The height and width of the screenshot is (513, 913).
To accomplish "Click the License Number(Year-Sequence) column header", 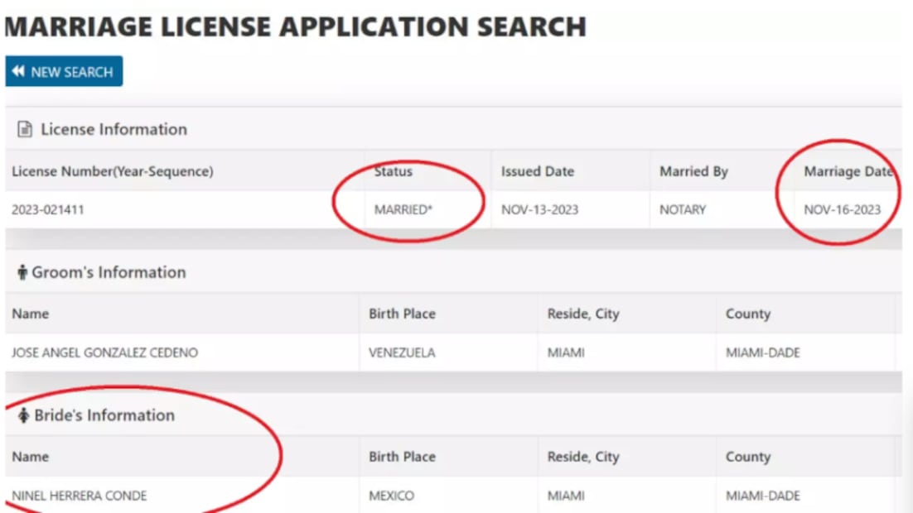I will coord(113,172).
